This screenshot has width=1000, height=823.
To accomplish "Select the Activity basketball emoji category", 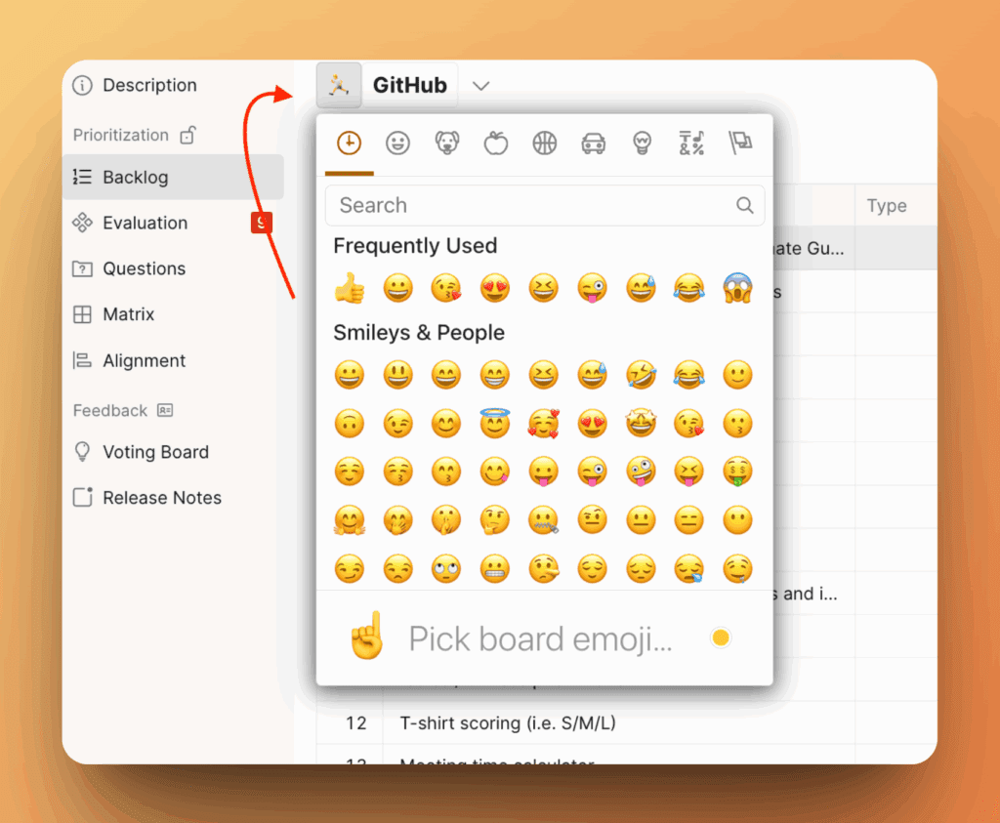I will coord(545,144).
